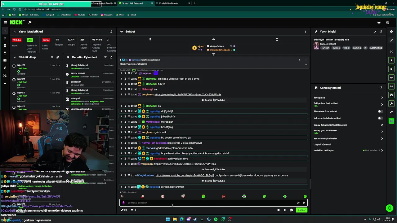
Task: Pop out the Denetim Eylemleri panel
Action: coord(111,57)
